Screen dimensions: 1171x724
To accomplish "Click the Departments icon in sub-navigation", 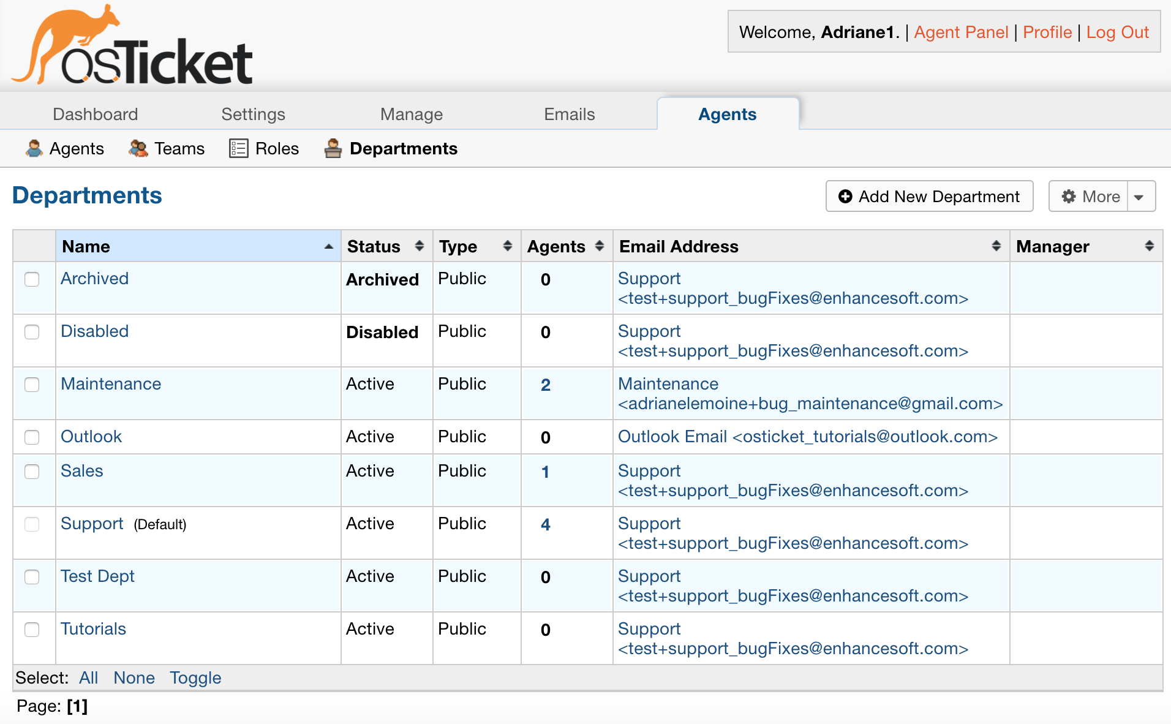I will (x=333, y=148).
